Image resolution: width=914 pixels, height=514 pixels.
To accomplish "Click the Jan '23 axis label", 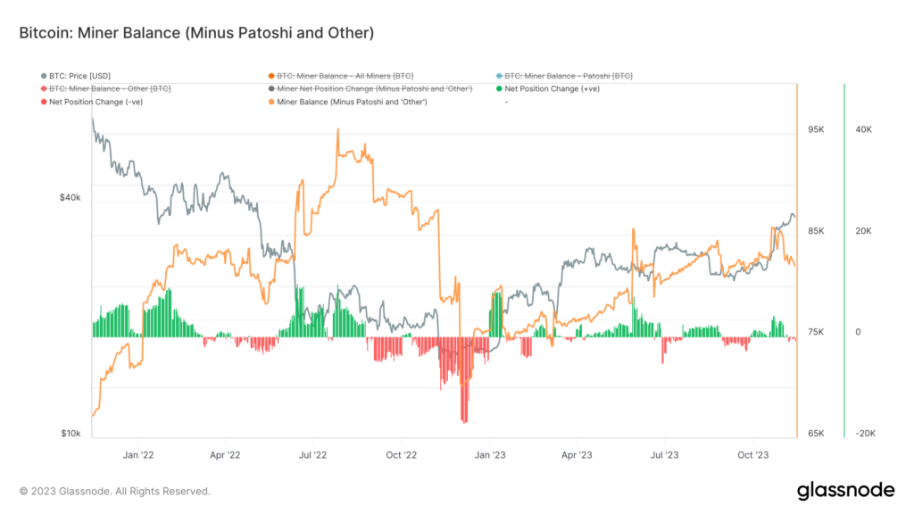I will click(x=489, y=454).
